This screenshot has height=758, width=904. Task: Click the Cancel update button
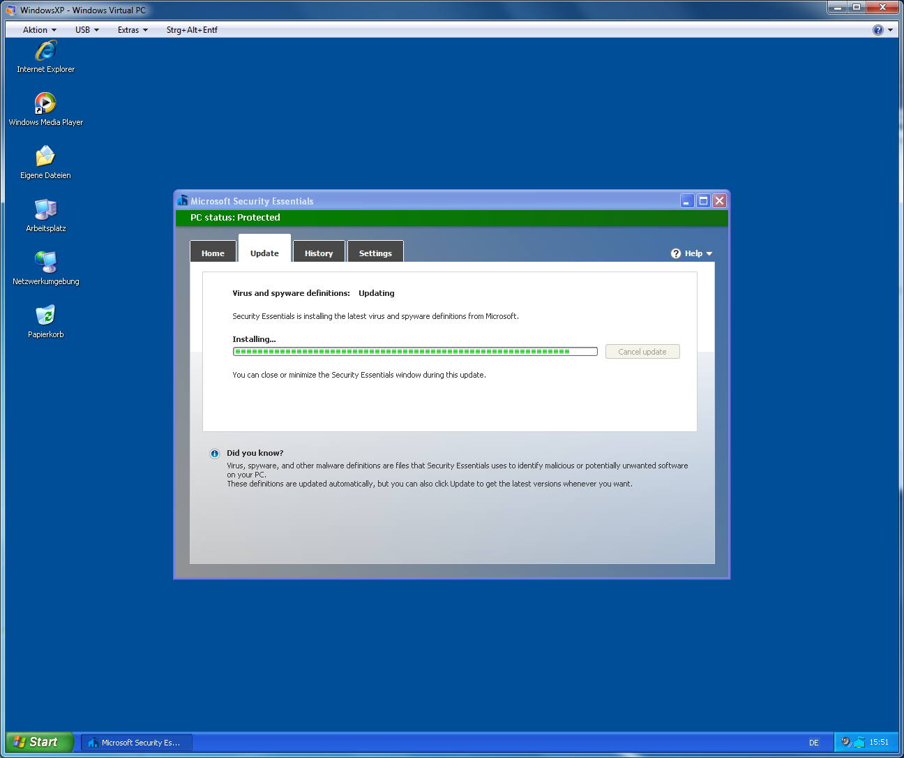click(642, 352)
